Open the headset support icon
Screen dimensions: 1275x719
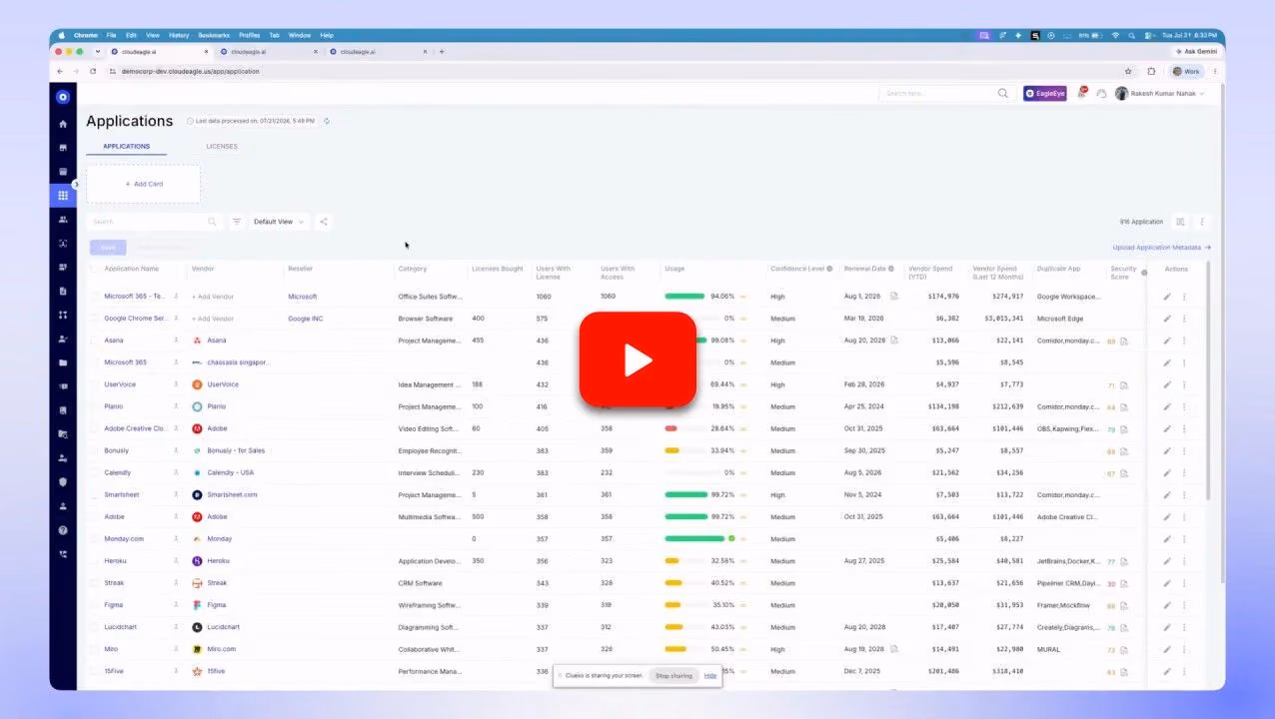pos(1101,93)
